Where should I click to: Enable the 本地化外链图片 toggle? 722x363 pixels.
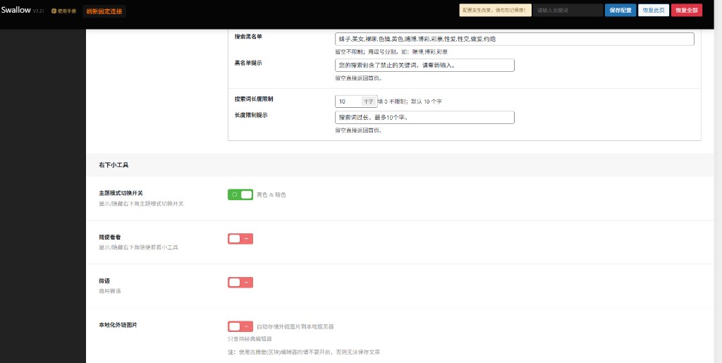pyautogui.click(x=240, y=326)
